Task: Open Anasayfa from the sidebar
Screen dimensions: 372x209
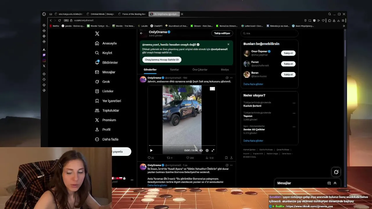Action: pyautogui.click(x=106, y=43)
